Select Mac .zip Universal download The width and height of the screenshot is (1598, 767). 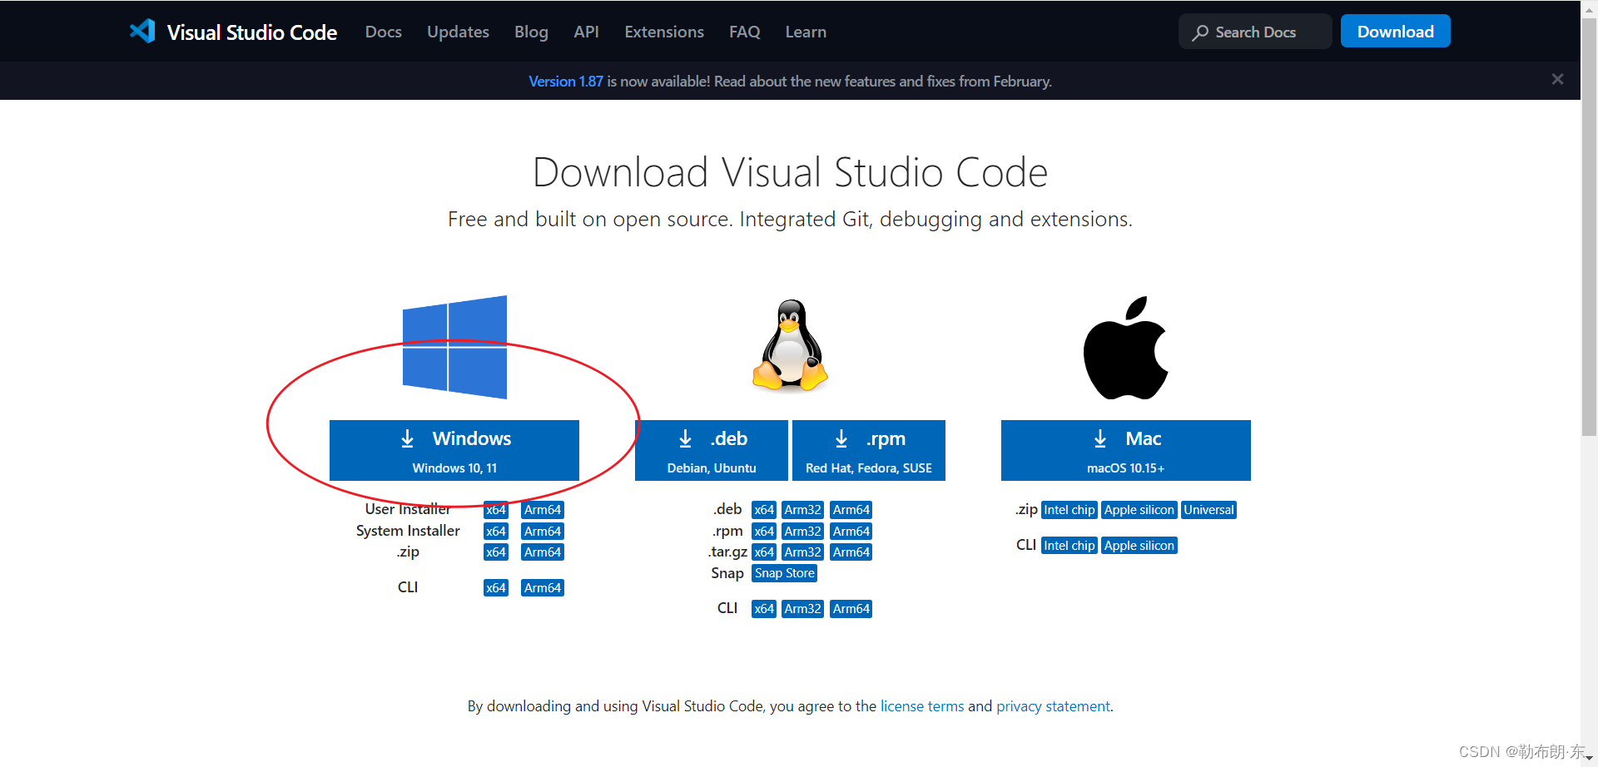point(1209,510)
